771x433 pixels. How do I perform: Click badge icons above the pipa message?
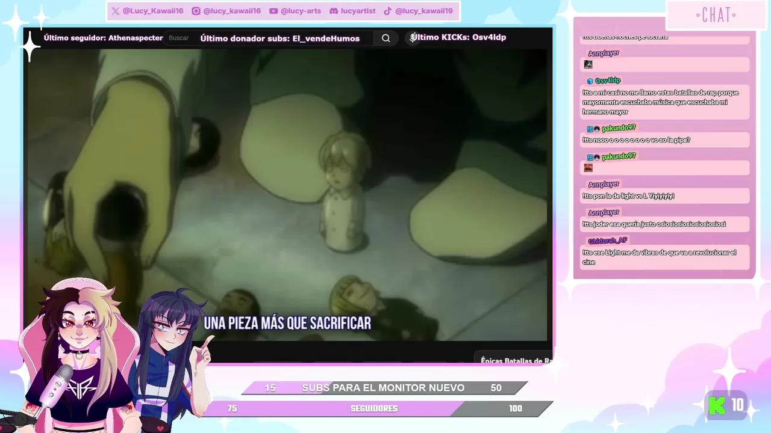click(x=593, y=129)
